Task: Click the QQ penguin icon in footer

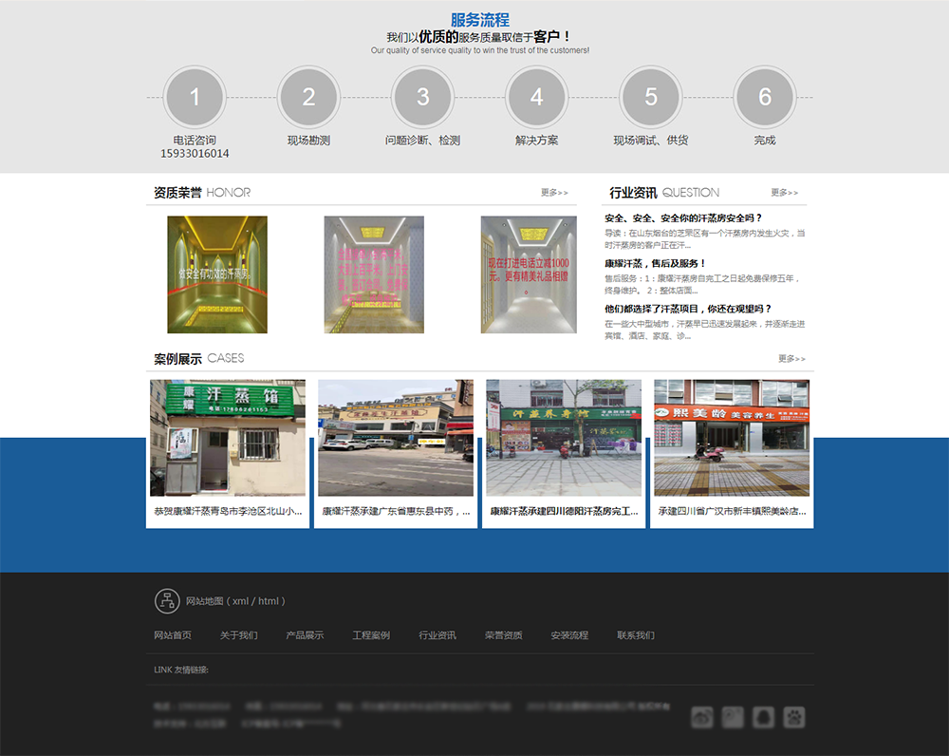Action: 763,718
